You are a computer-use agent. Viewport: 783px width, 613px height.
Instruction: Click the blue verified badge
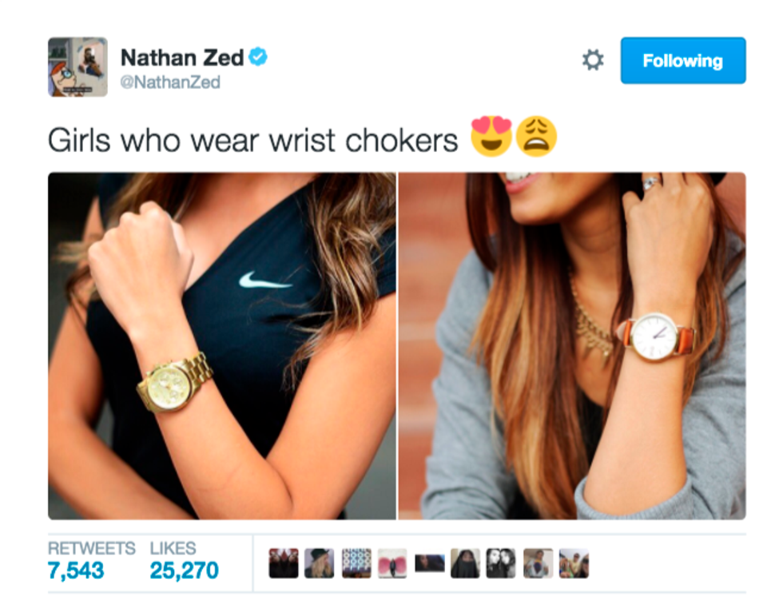pos(258,57)
